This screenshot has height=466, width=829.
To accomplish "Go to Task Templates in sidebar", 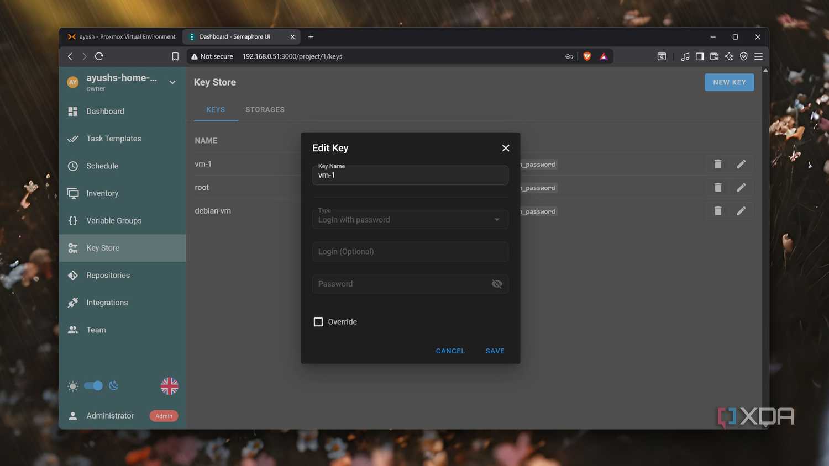I will click(122, 139).
